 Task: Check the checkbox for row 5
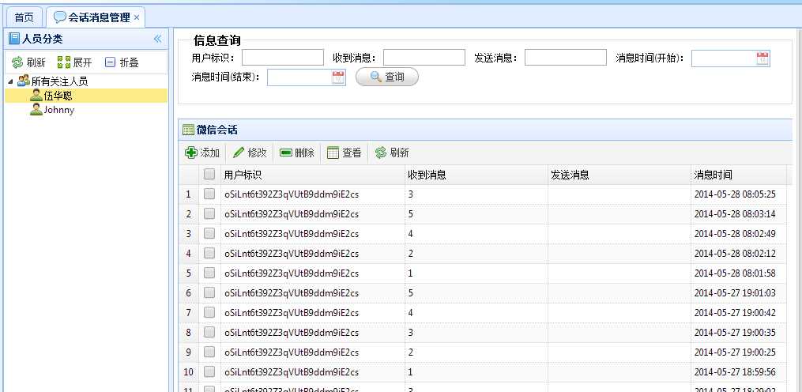[209, 273]
